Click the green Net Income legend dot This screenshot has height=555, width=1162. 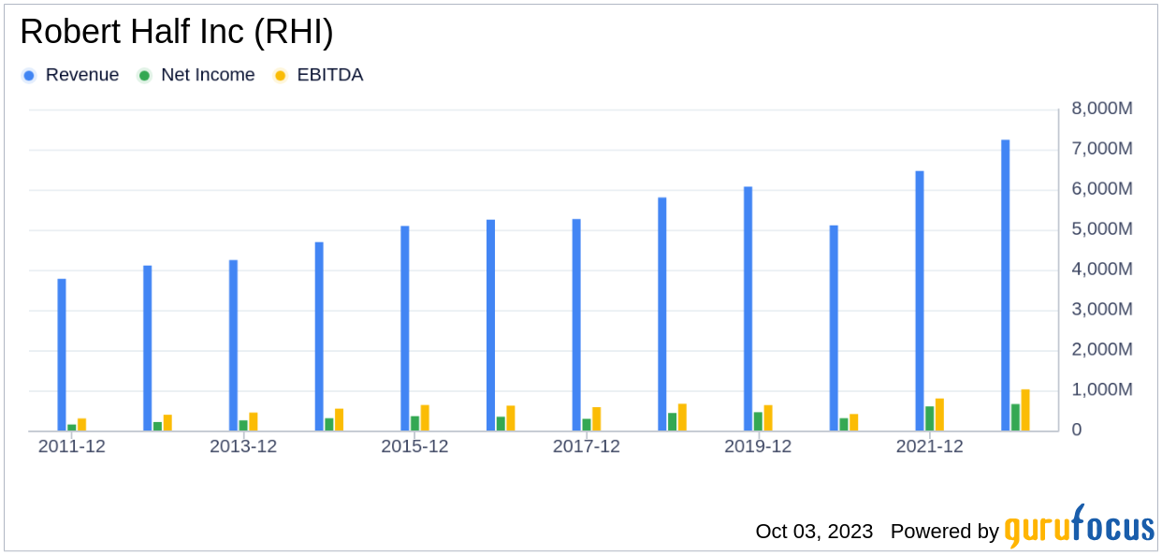coord(144,76)
